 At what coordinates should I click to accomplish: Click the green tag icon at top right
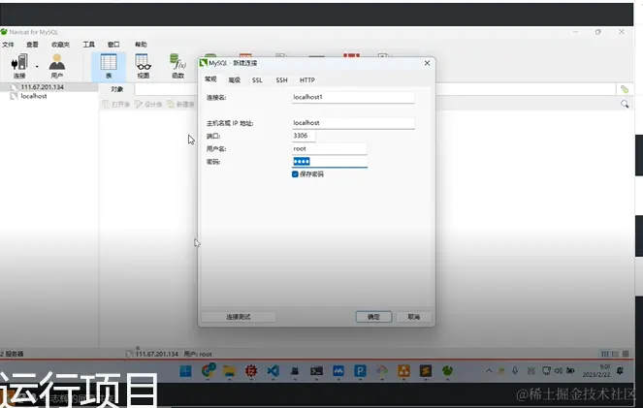pyautogui.click(x=625, y=89)
